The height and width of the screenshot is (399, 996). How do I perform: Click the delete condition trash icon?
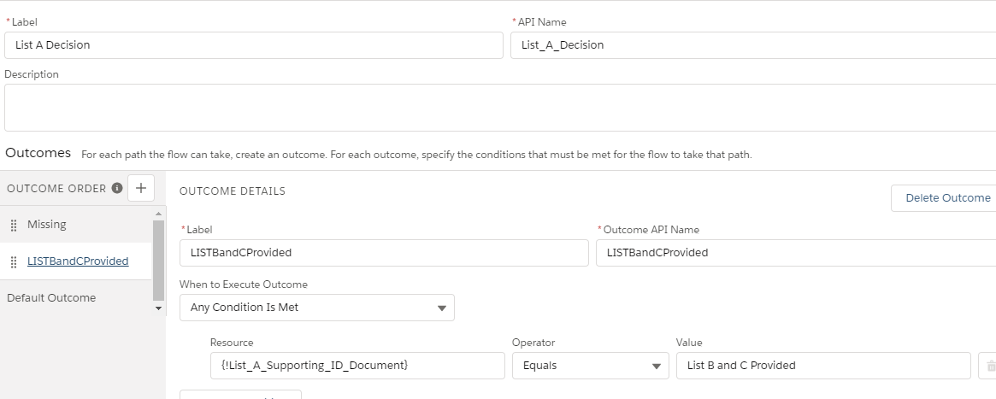pos(990,366)
